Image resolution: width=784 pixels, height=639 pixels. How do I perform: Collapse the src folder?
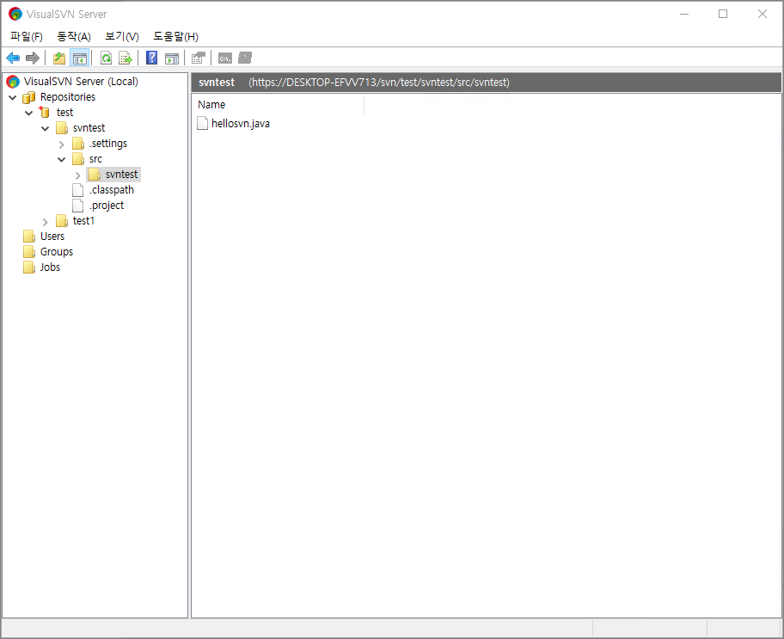coord(62,160)
